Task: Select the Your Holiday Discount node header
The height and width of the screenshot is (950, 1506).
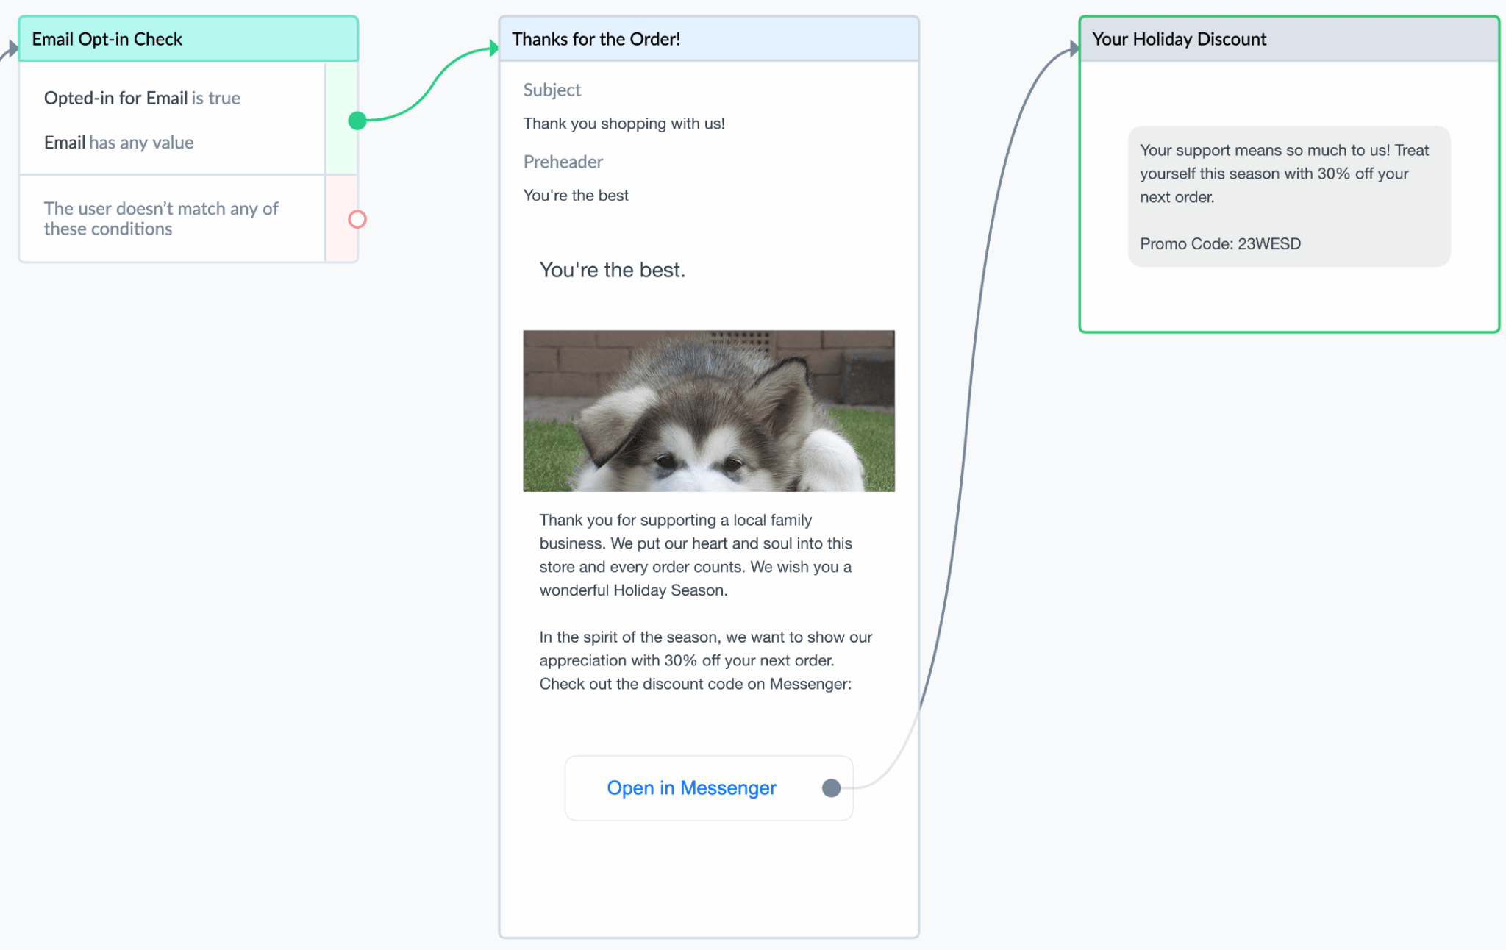Action: point(1289,39)
